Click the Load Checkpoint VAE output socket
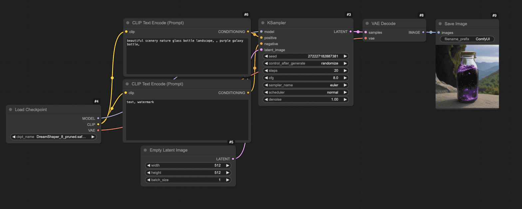 tap(98, 130)
